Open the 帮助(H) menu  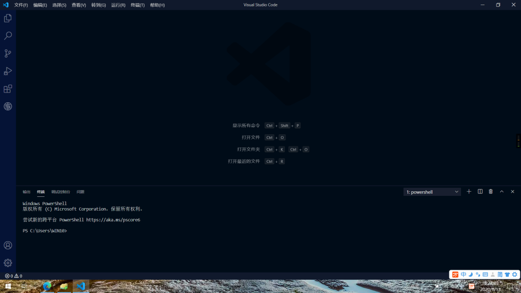(x=157, y=5)
